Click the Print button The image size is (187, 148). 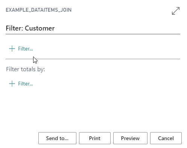[x=95, y=138]
